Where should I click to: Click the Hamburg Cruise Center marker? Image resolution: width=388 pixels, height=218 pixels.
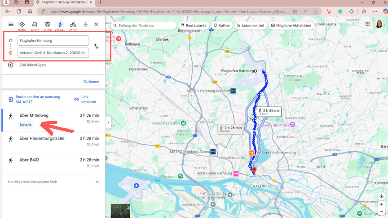[x=230, y=195]
